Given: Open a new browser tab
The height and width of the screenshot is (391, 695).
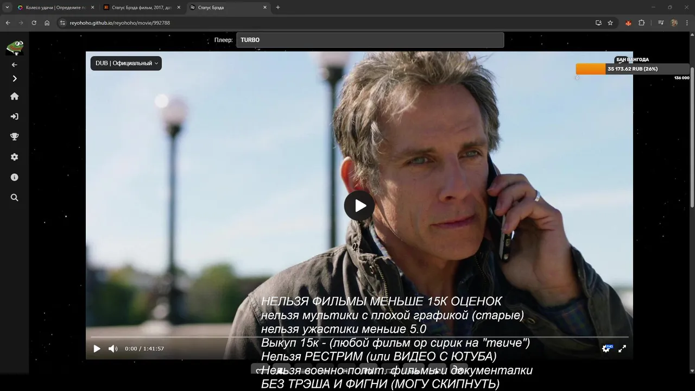Looking at the screenshot, I should (x=278, y=8).
